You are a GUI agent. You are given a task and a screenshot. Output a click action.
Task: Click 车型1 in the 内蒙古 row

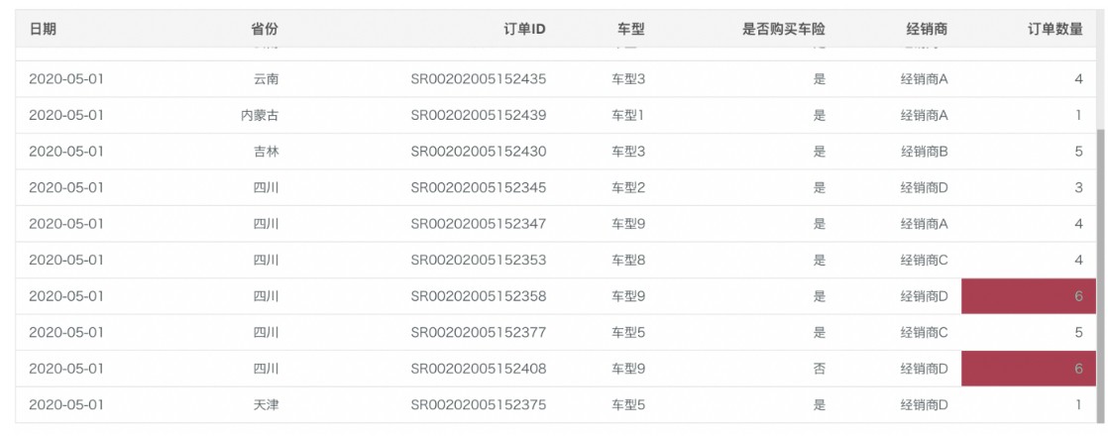click(628, 115)
